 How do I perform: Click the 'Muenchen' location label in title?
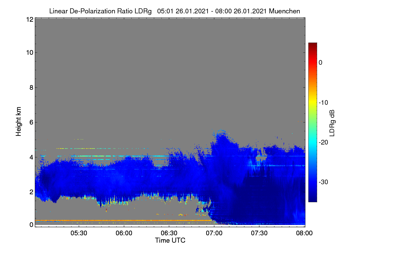[284, 11]
